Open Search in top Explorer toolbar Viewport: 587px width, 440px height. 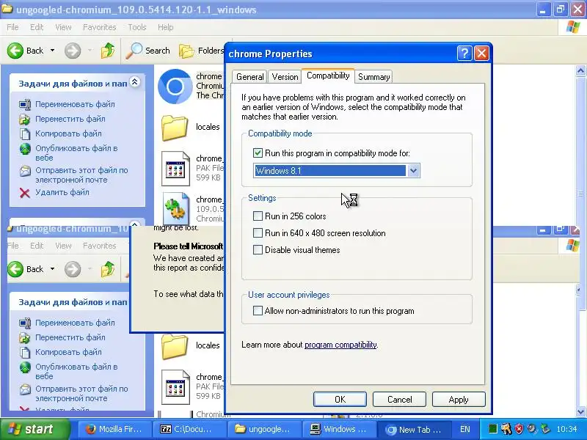(x=148, y=51)
